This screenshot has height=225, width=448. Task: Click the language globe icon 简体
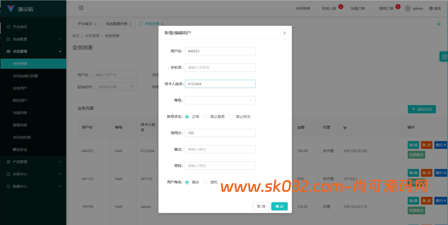coord(431,8)
